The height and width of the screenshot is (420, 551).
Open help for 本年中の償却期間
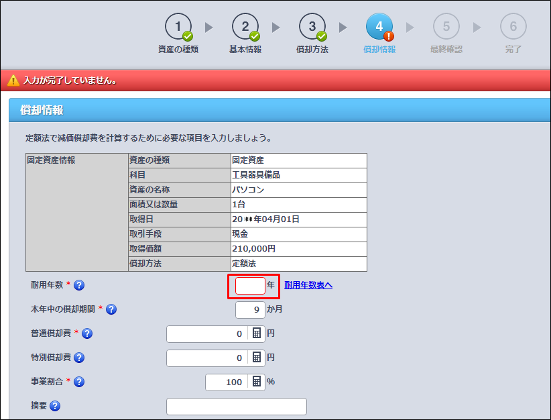click(x=111, y=309)
